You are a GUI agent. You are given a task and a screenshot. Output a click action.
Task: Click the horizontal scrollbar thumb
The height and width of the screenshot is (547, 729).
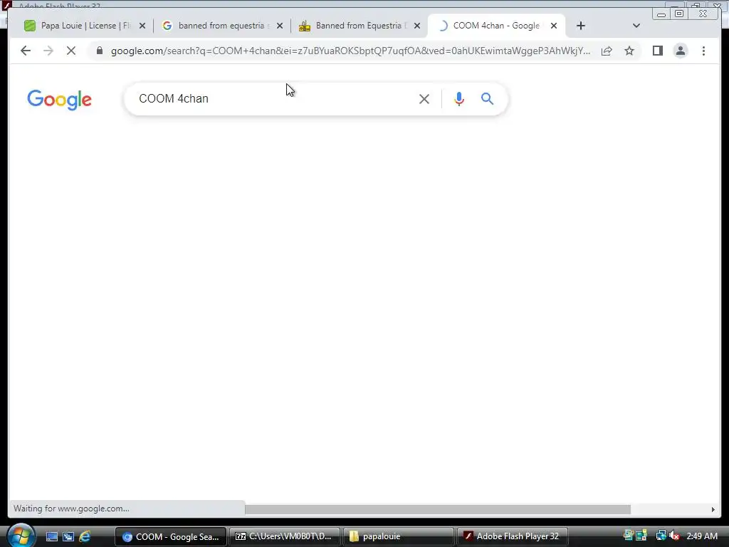pyautogui.click(x=438, y=509)
